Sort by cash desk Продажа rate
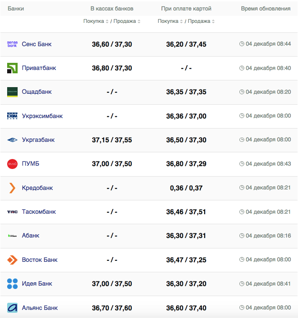298x318 pixels. coord(126,21)
